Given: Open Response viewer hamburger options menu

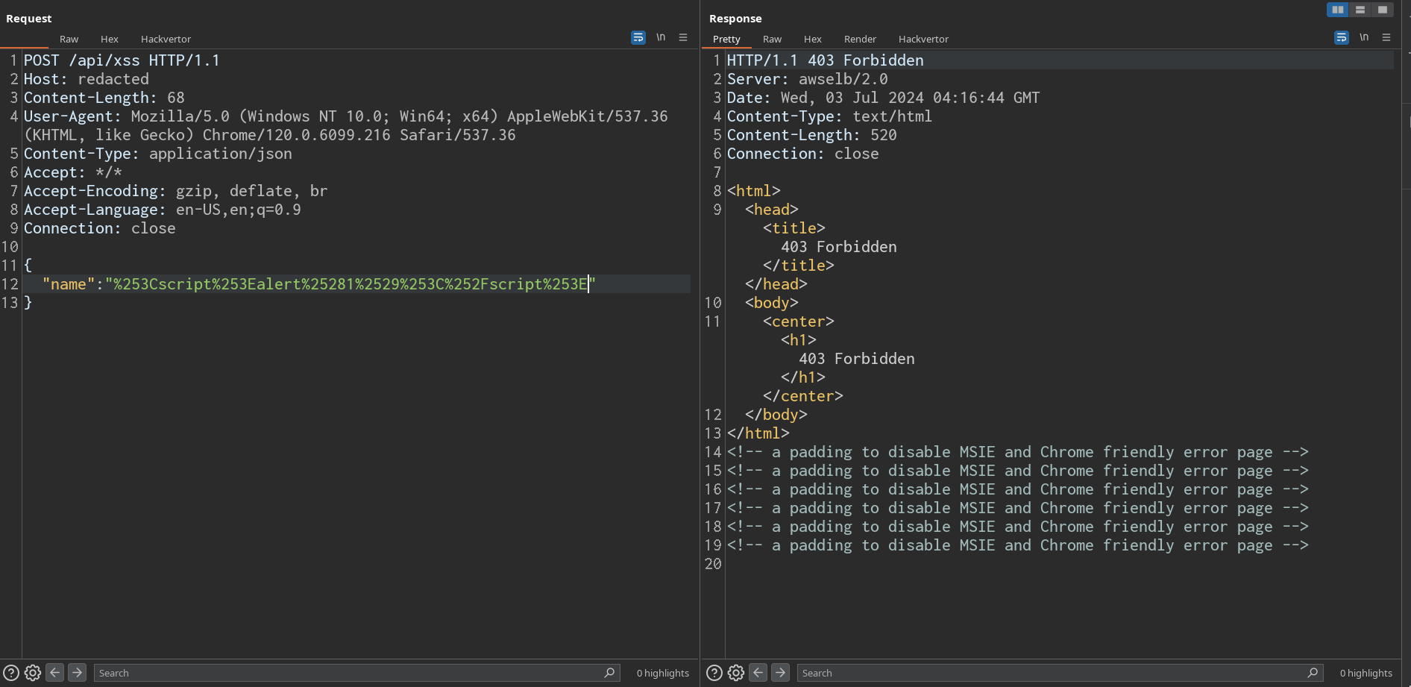Looking at the screenshot, I should tap(1386, 37).
